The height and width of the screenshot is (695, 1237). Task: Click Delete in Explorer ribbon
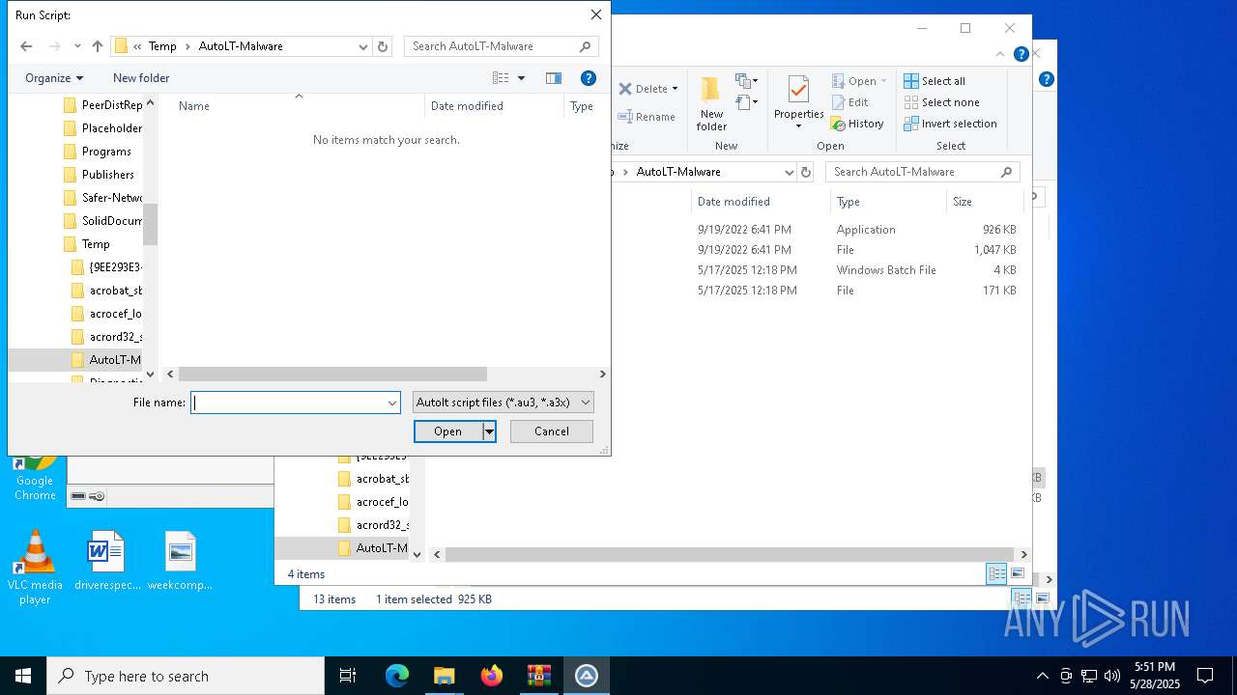(x=647, y=89)
